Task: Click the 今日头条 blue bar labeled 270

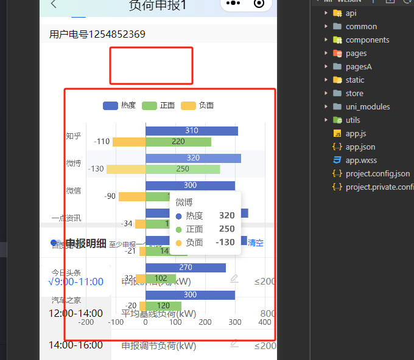Action: pos(186,268)
